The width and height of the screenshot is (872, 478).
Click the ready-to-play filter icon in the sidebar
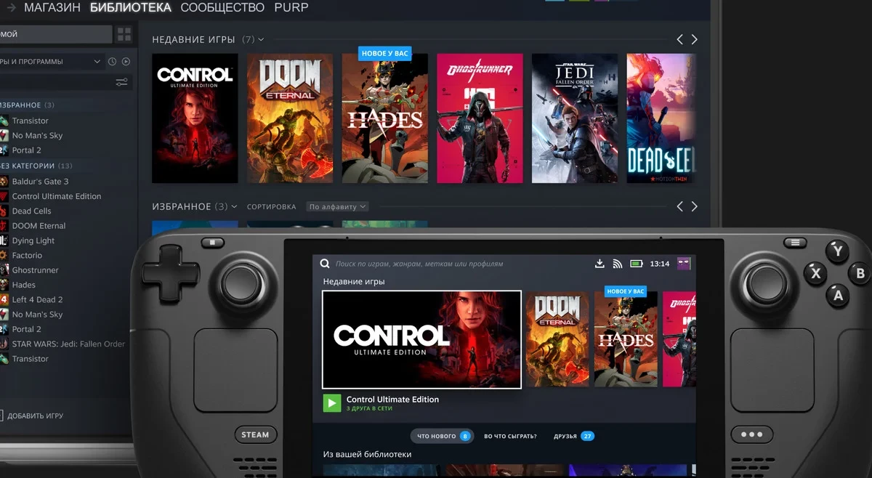pos(126,62)
